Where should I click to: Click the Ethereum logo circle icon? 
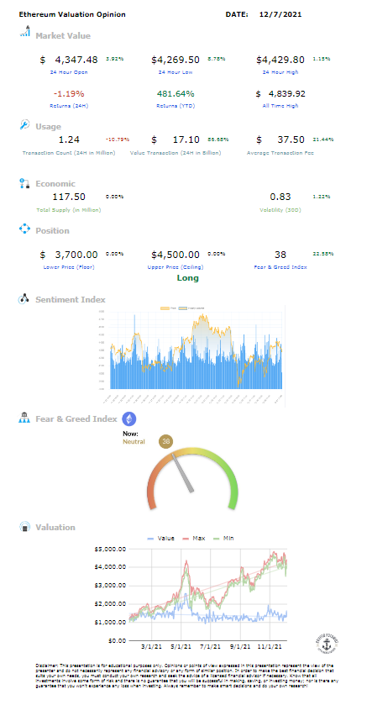tap(129, 419)
